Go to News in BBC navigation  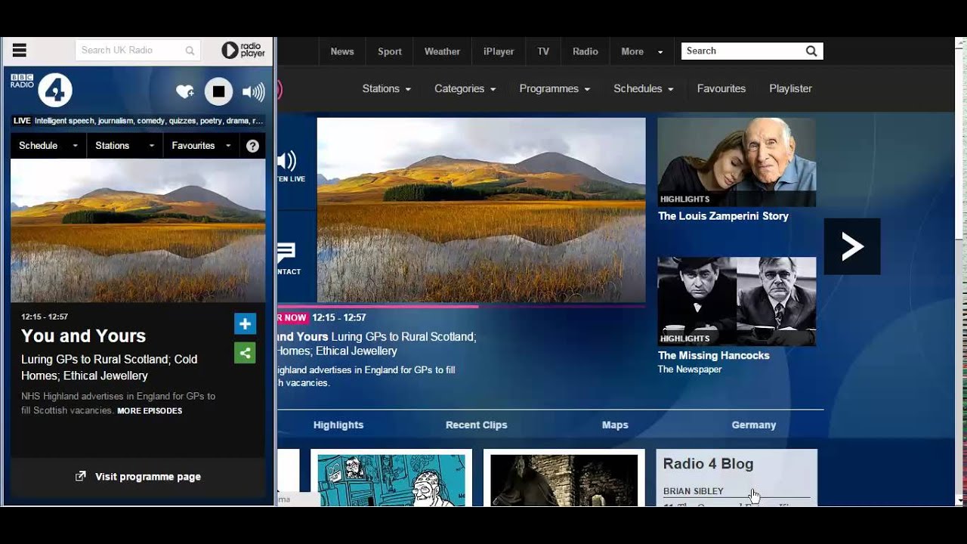coord(342,51)
